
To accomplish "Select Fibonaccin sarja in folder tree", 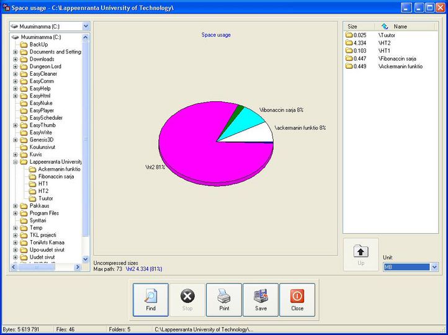I will coord(56,177).
